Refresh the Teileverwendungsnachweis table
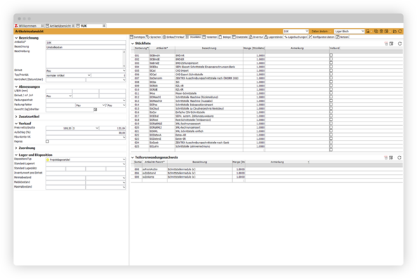The height and width of the screenshot is (279, 417). [x=399, y=157]
